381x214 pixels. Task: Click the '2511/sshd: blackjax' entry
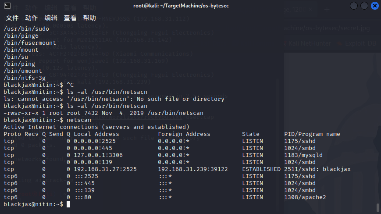click(317, 169)
